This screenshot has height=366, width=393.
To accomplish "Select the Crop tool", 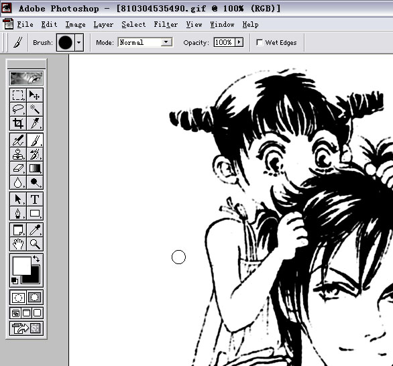I will (18, 123).
